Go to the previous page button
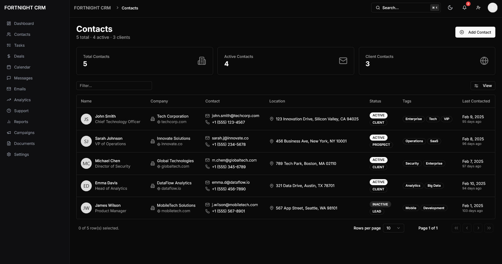 click(467, 228)
